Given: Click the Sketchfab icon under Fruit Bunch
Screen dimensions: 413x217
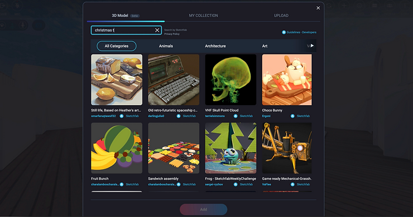Looking at the screenshot, I should click(x=122, y=184).
